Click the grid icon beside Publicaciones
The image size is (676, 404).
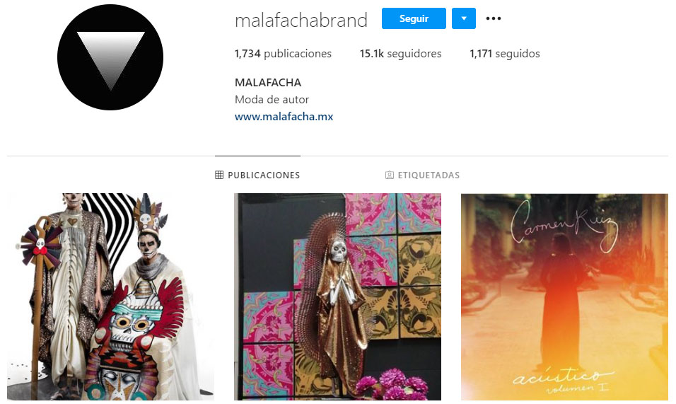(219, 175)
